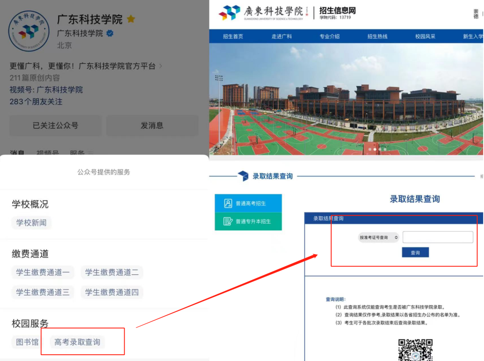This screenshot has width=484, height=361.
Task: Open the 283个朋友关注 followers link
Action: [x=36, y=102]
